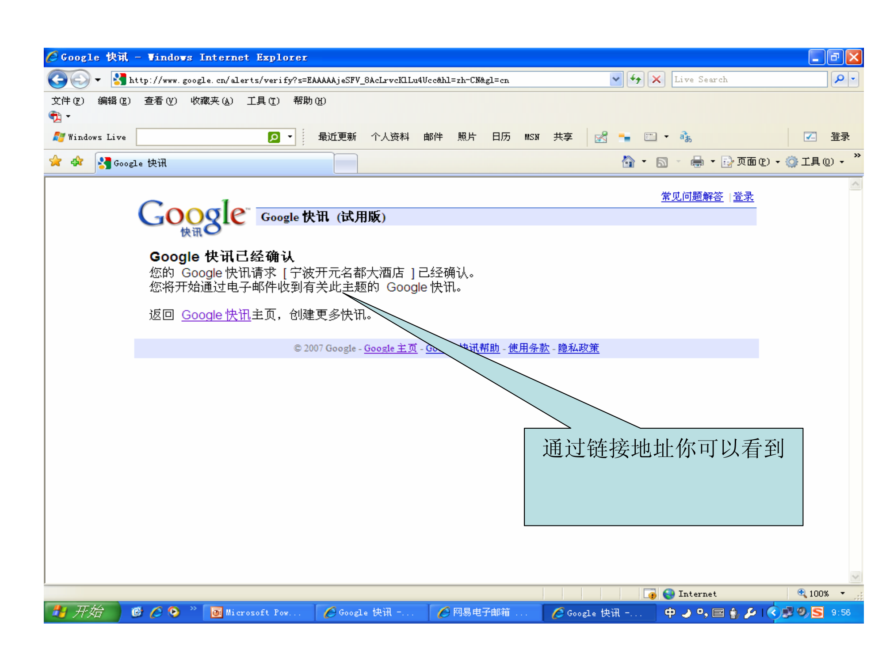The image size is (882, 662).
Task: Click the Print icon
Action: 697,162
